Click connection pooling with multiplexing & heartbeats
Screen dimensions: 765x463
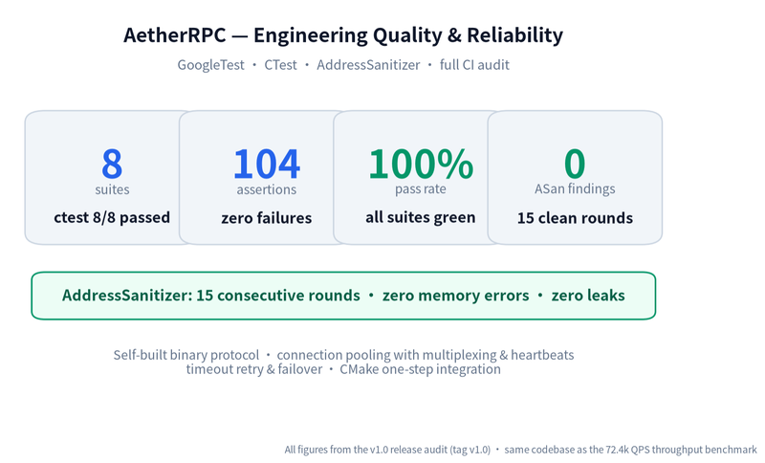click(x=426, y=355)
